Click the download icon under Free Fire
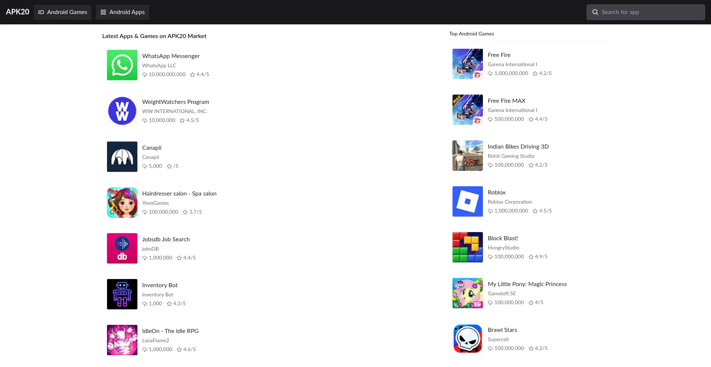711x367 pixels. click(x=490, y=74)
